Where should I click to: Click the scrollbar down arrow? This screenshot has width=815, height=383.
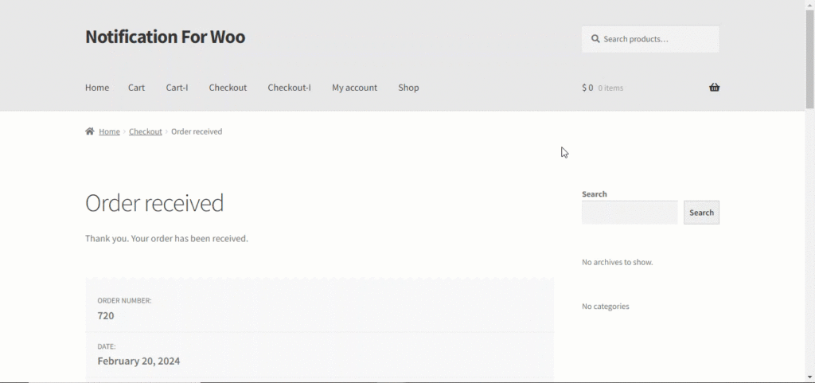pyautogui.click(x=809, y=377)
